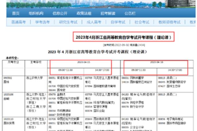Open the 公告栏 menu item
Image resolution: width=197 pixels, height=131 pixels.
130,13
